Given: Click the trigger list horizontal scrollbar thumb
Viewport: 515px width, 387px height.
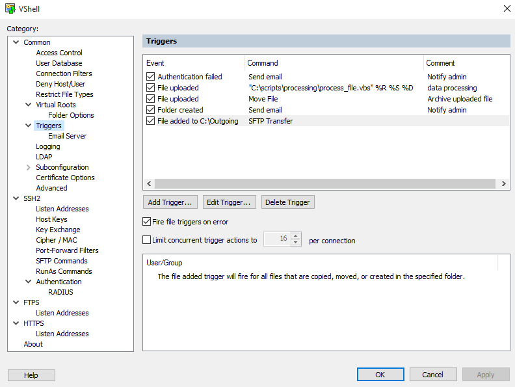Looking at the screenshot, I should pos(325,183).
